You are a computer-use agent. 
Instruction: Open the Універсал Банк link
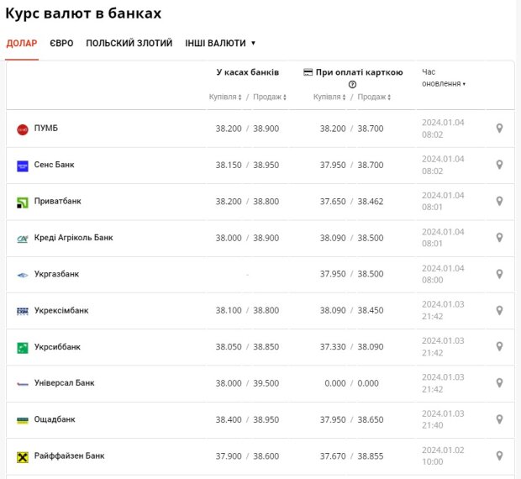(x=64, y=383)
